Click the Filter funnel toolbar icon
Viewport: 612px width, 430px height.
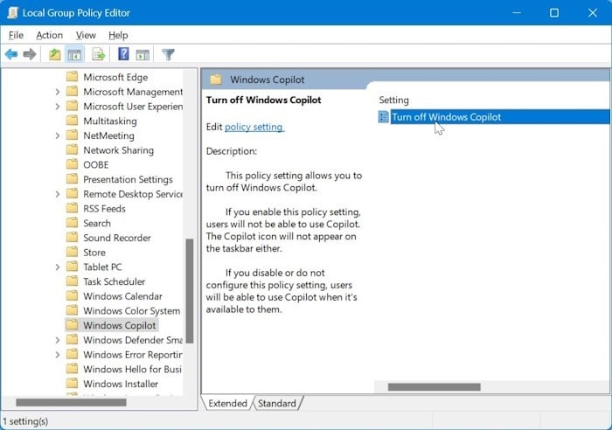pos(168,54)
